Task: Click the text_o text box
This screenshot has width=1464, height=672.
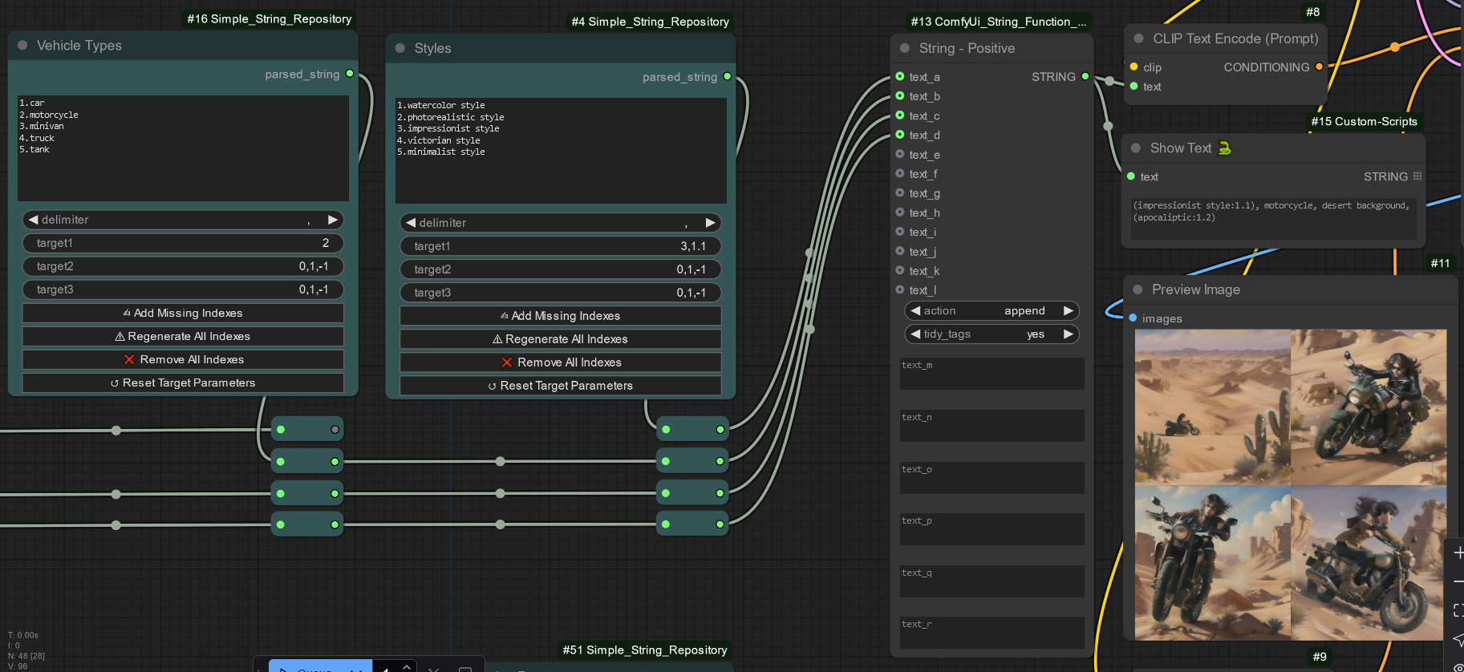Action: (992, 478)
